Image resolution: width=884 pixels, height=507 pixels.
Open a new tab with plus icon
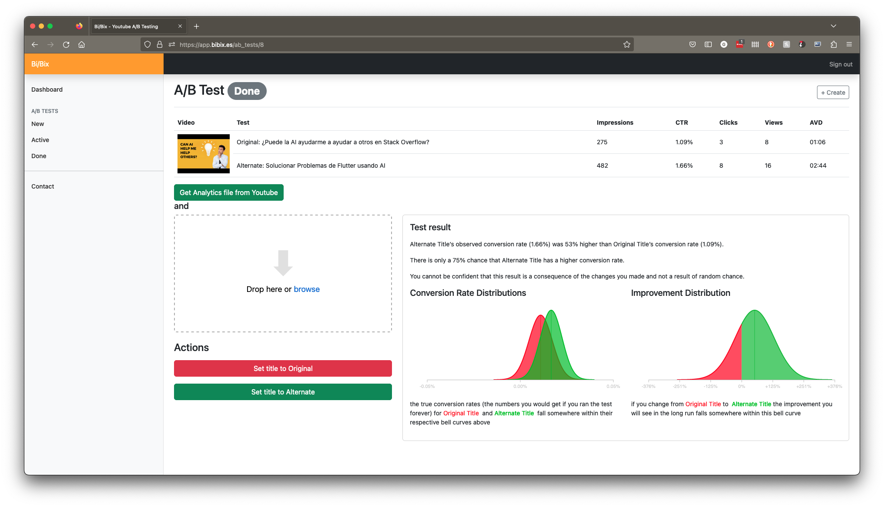[197, 27]
